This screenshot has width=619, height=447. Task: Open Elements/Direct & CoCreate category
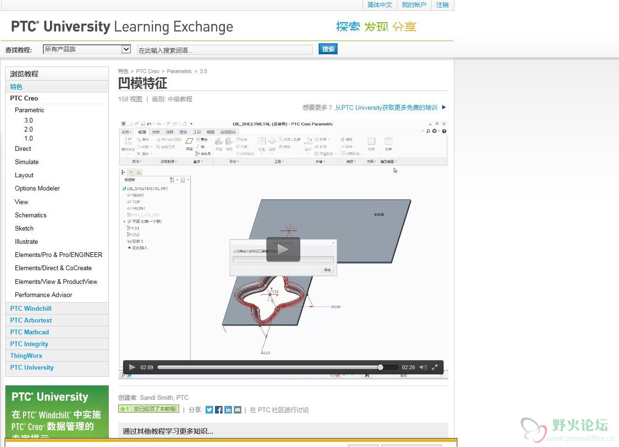53,268
